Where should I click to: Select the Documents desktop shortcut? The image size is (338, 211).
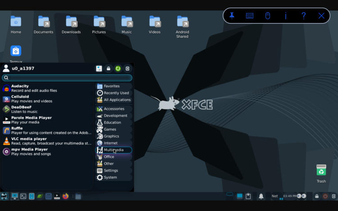pos(44,25)
